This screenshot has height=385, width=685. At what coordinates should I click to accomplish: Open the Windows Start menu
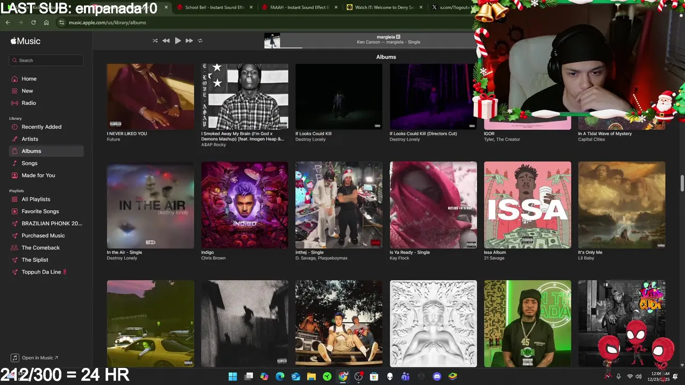tap(233, 376)
